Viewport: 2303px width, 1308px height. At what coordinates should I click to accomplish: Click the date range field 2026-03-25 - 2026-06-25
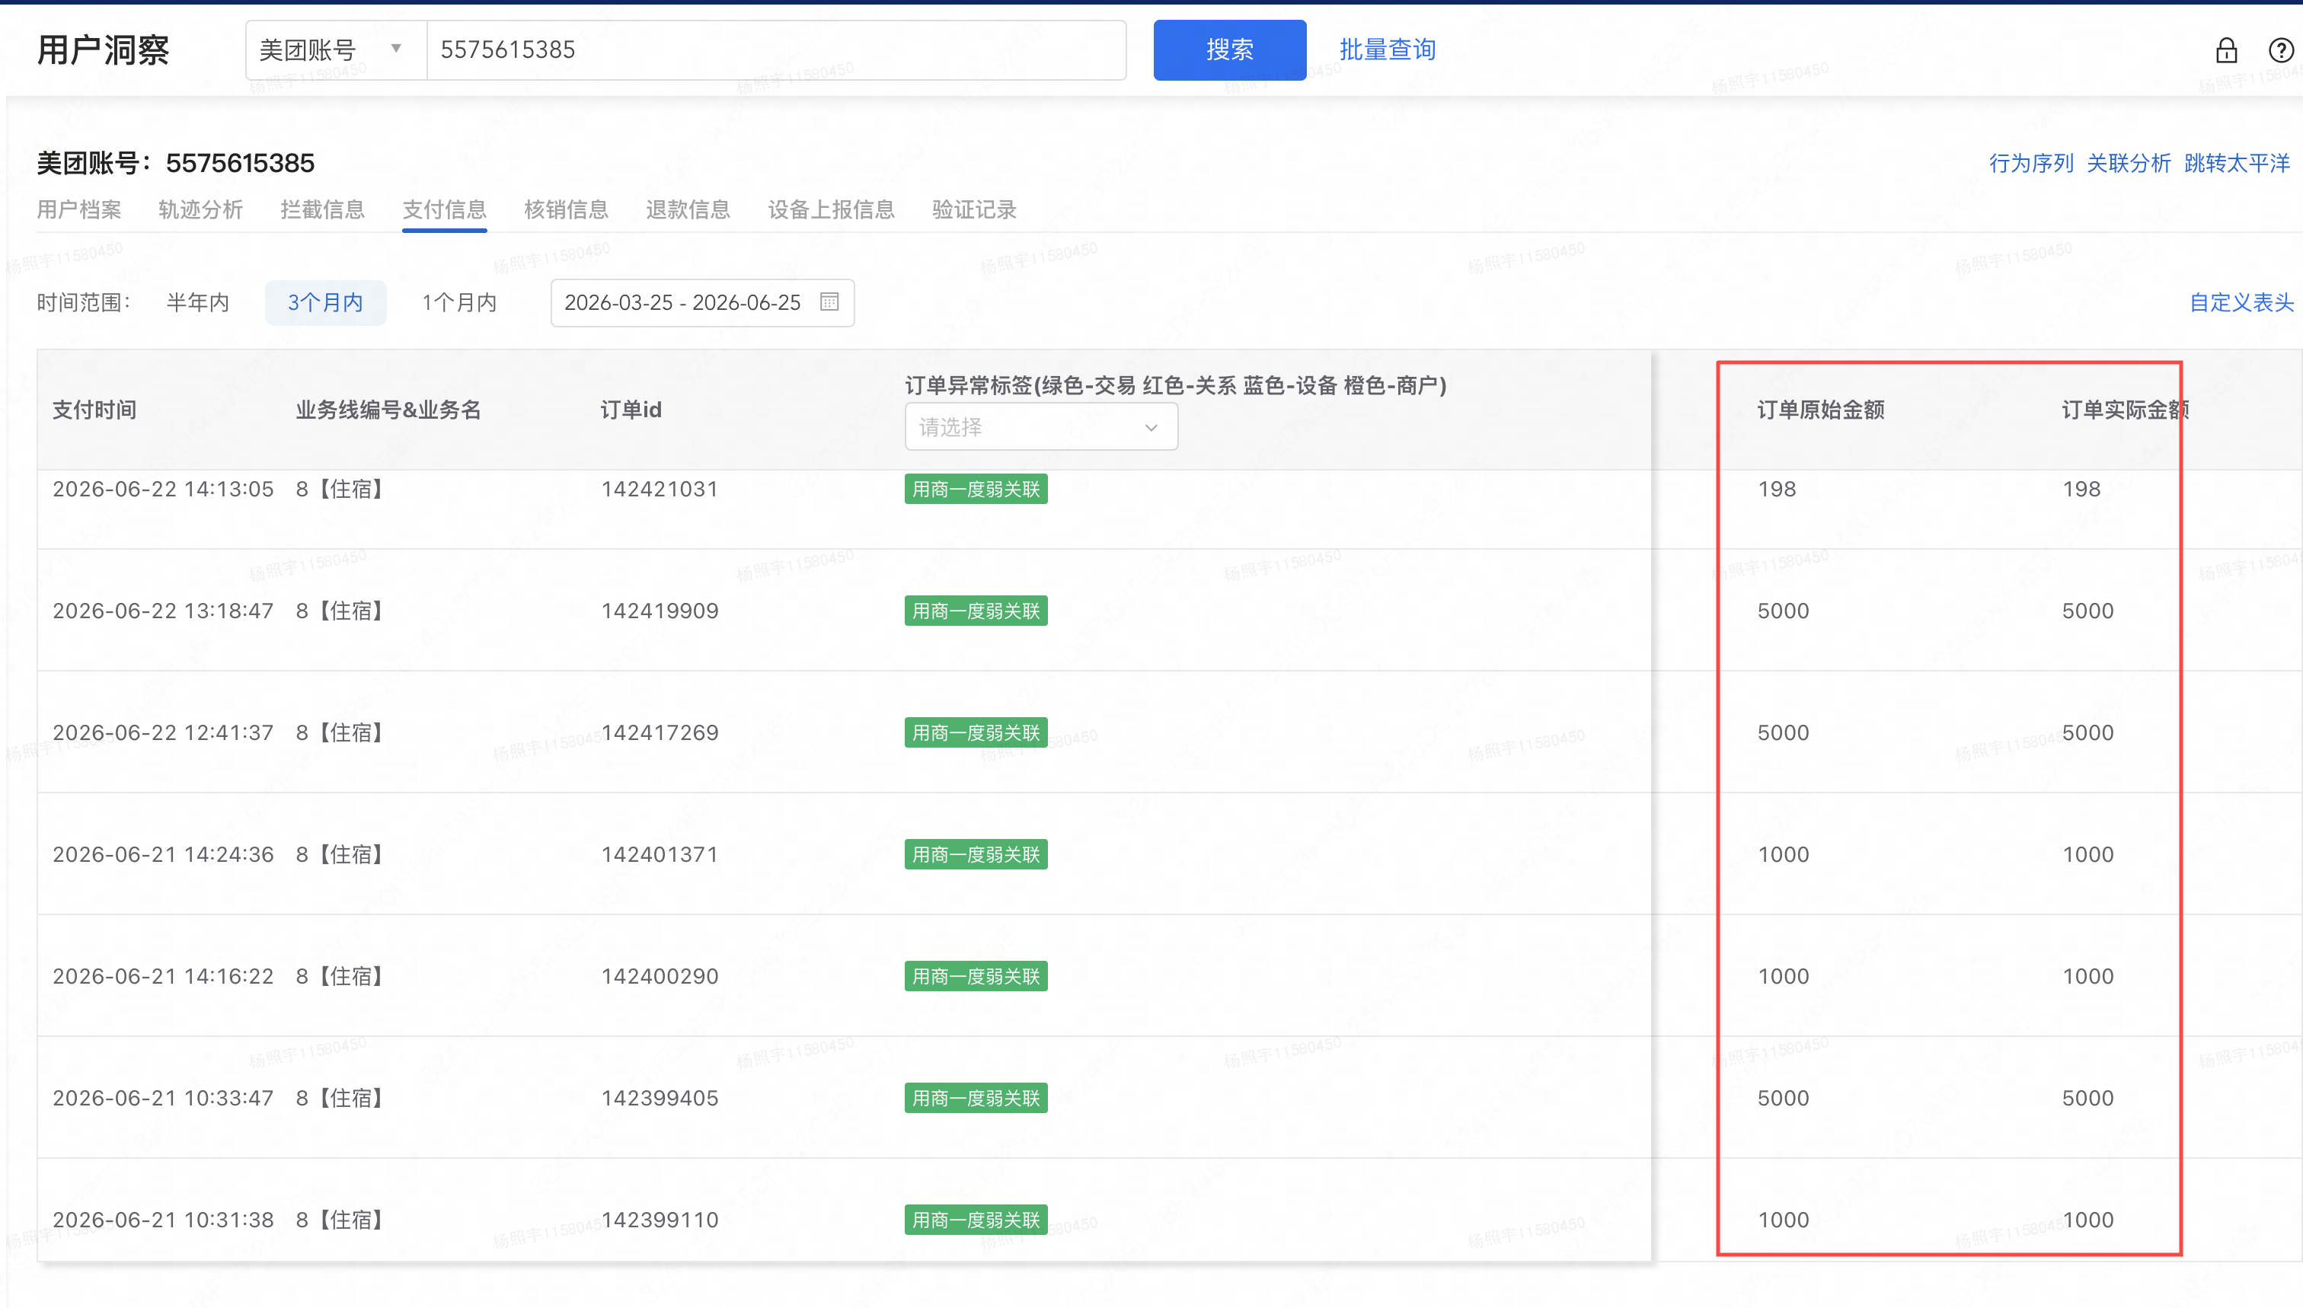point(701,303)
